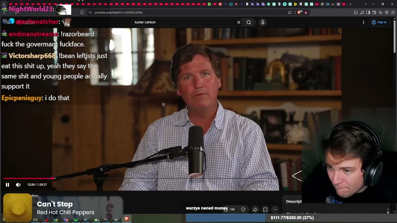Open the browser hamburger main menu
This screenshot has height=223, width=397.
click(393, 12)
